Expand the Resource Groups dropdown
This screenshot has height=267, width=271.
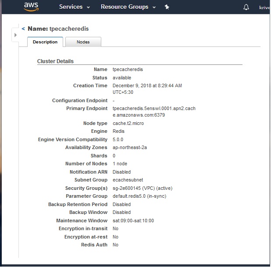(x=128, y=7)
